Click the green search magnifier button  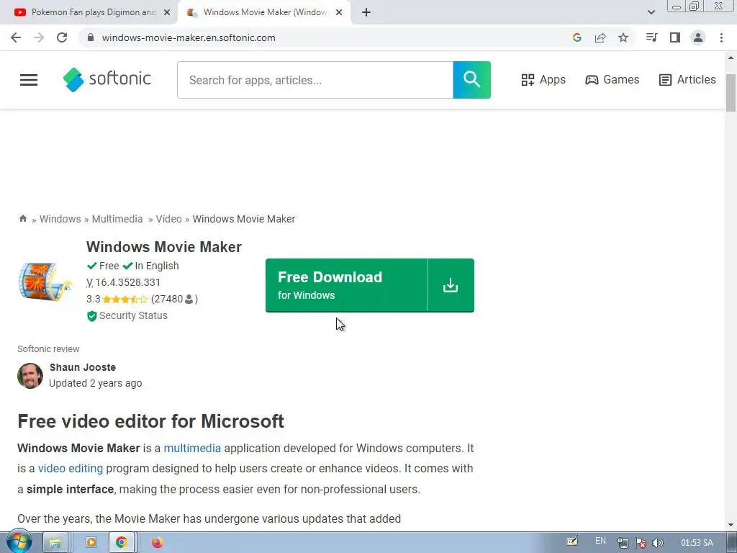472,80
